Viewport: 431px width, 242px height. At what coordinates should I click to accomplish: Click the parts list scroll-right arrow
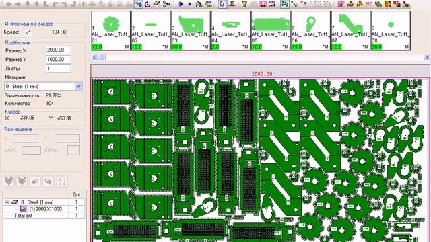(x=426, y=57)
